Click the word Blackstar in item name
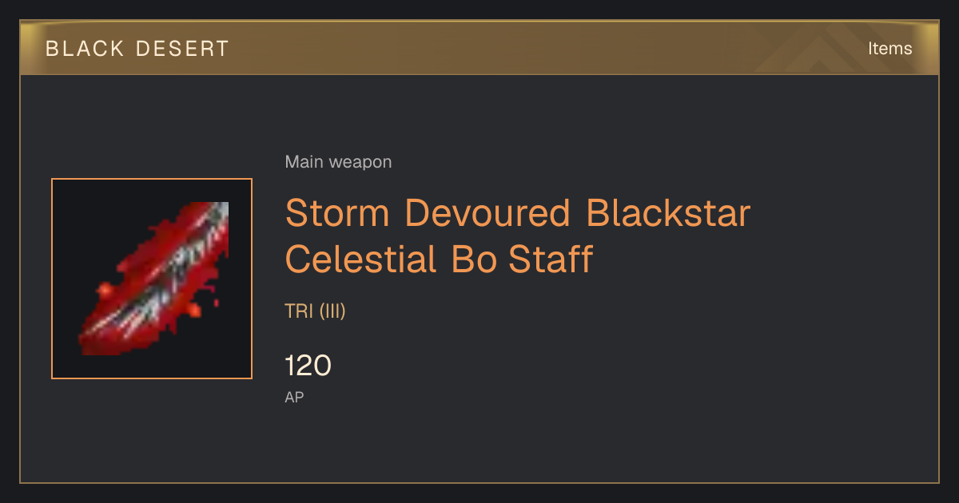Viewport: 959px width, 503px height. click(668, 213)
